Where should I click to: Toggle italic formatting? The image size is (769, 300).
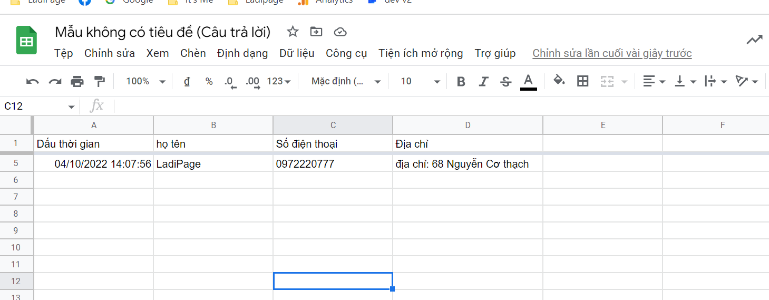(x=483, y=82)
